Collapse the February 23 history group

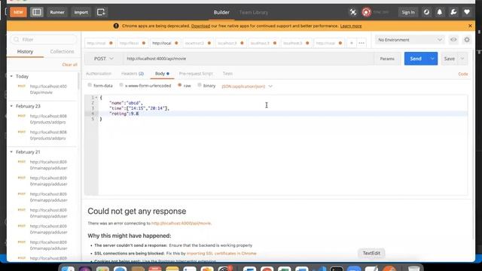pyautogui.click(x=12, y=106)
